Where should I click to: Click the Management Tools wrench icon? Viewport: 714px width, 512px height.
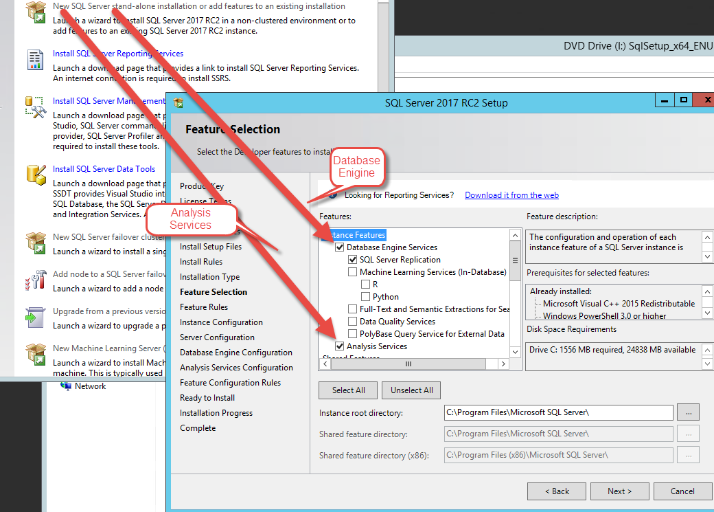pyautogui.click(x=36, y=108)
